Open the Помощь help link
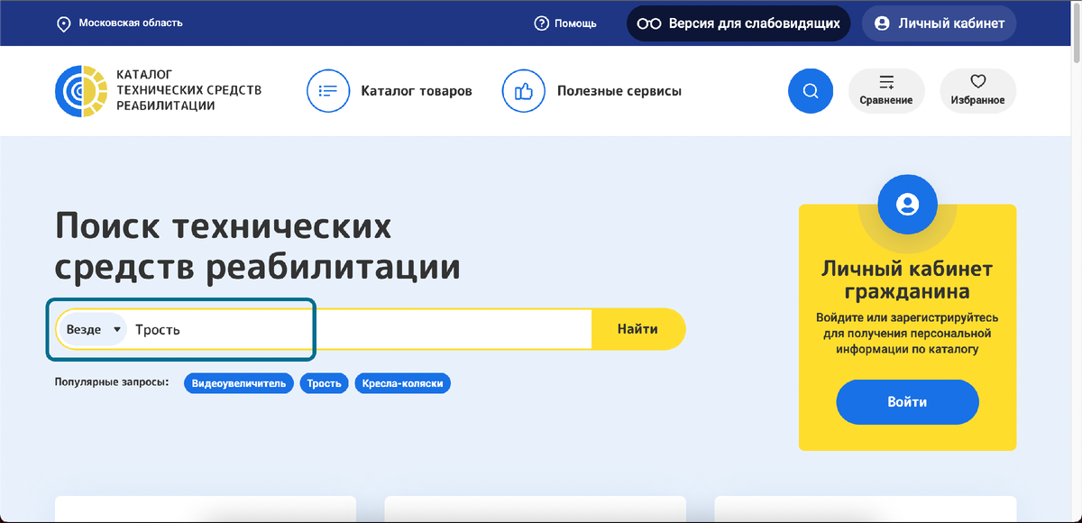Viewport: 1082px width, 523px height. click(575, 23)
